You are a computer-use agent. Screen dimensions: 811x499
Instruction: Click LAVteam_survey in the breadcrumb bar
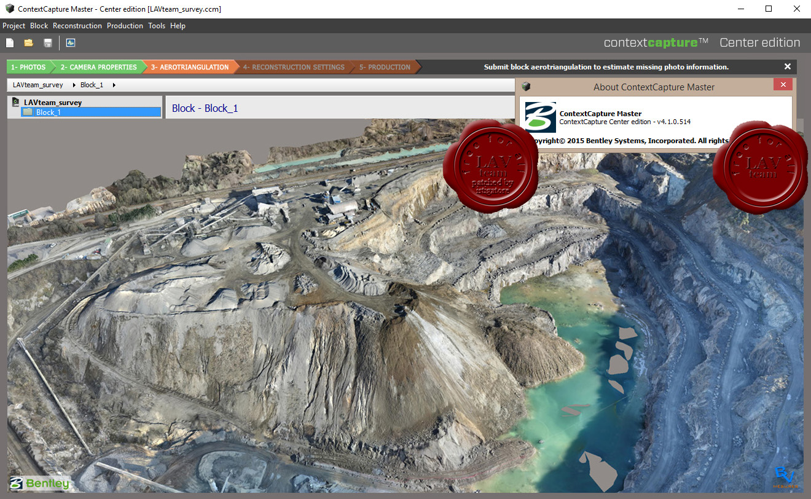point(38,85)
